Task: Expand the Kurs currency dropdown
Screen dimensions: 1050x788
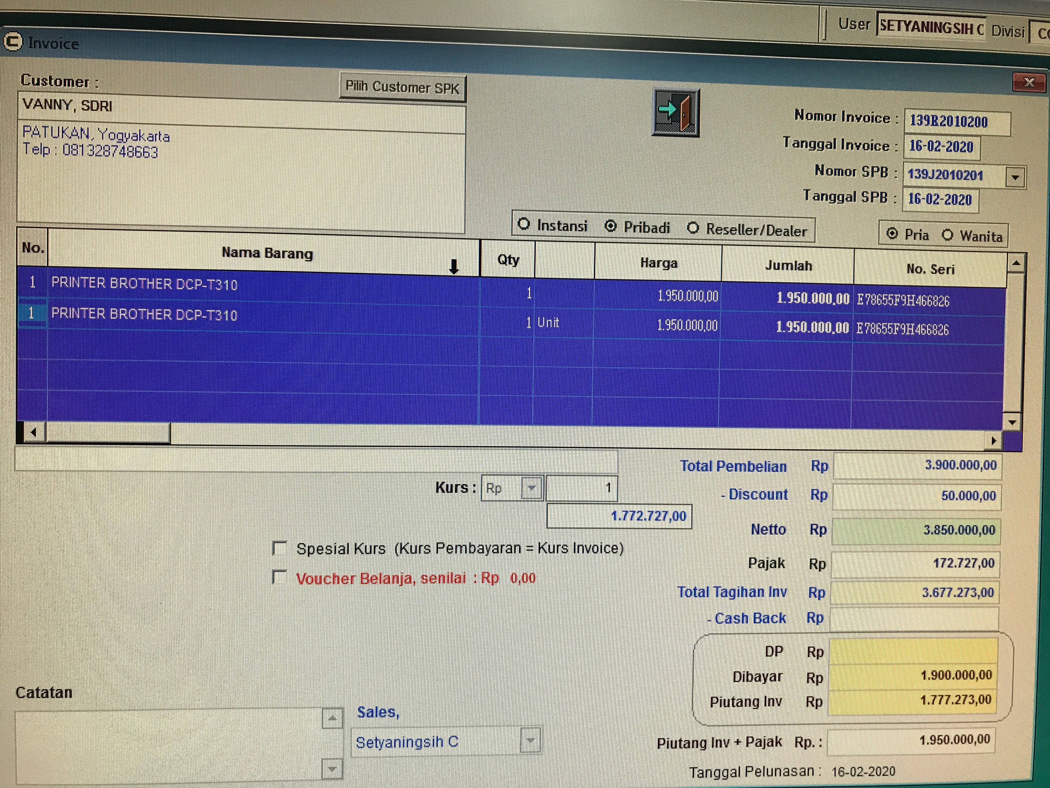Action: click(x=532, y=488)
